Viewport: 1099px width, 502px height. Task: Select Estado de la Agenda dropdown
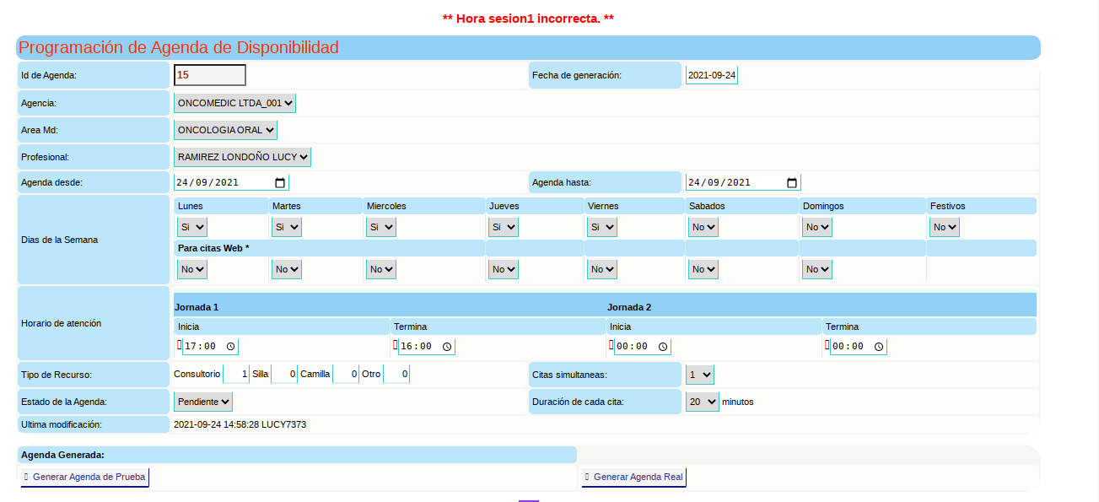point(202,402)
